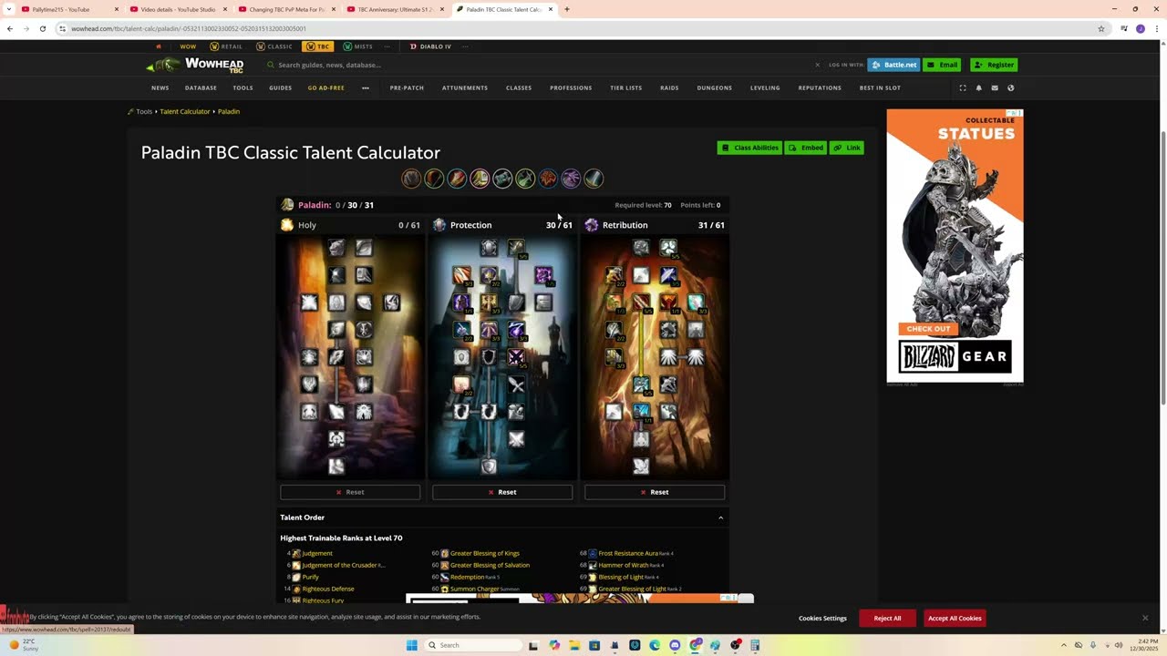
Task: Switch to Video details YouTube Studio tab
Action: (x=178, y=9)
